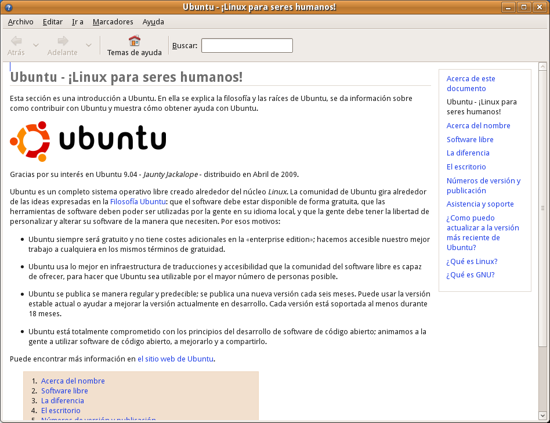Open sidebar link Acerca de este documento
Screen dimensions: 550x423
tap(471, 84)
